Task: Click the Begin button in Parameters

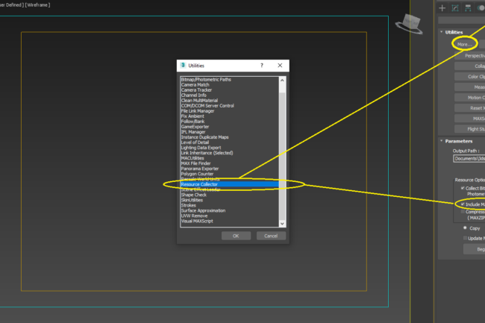Action: point(474,249)
